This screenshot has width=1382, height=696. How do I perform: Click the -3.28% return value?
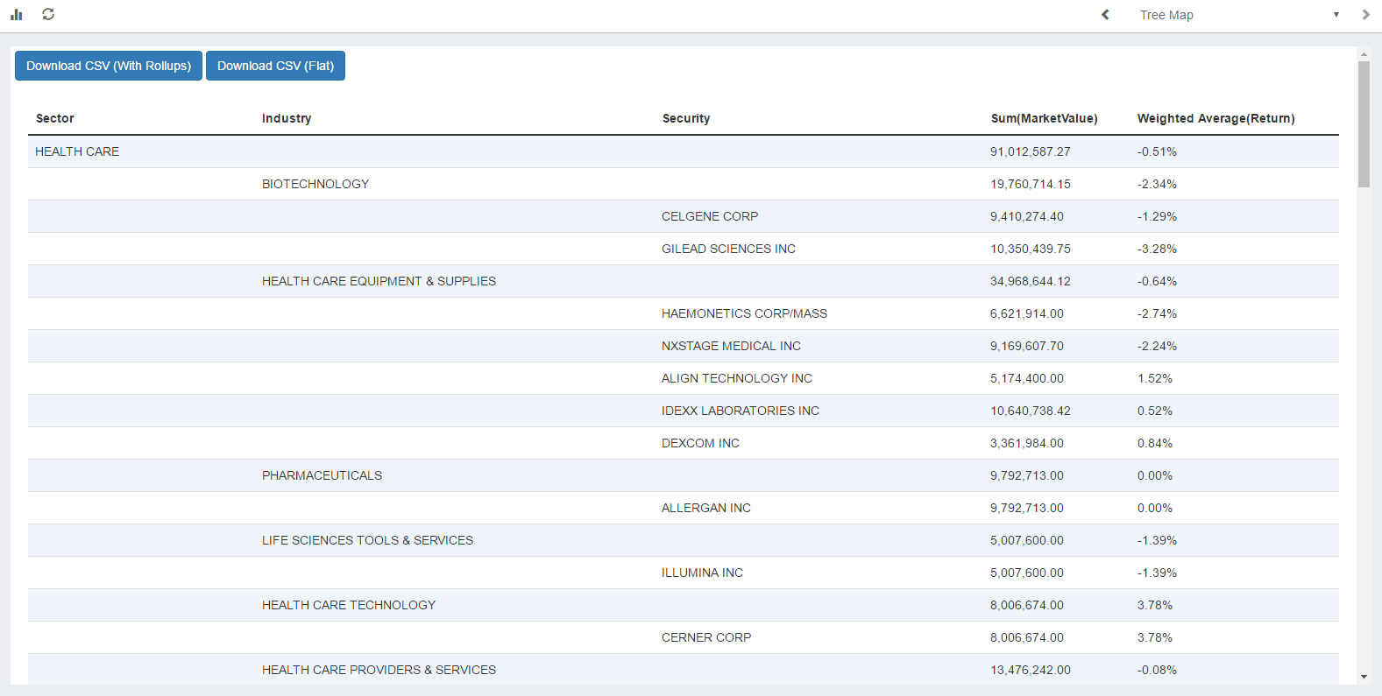(1157, 249)
